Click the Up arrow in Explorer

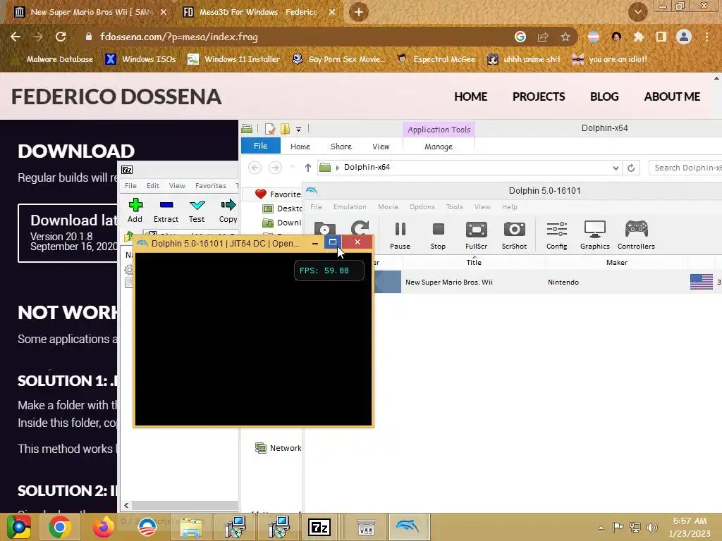(308, 168)
